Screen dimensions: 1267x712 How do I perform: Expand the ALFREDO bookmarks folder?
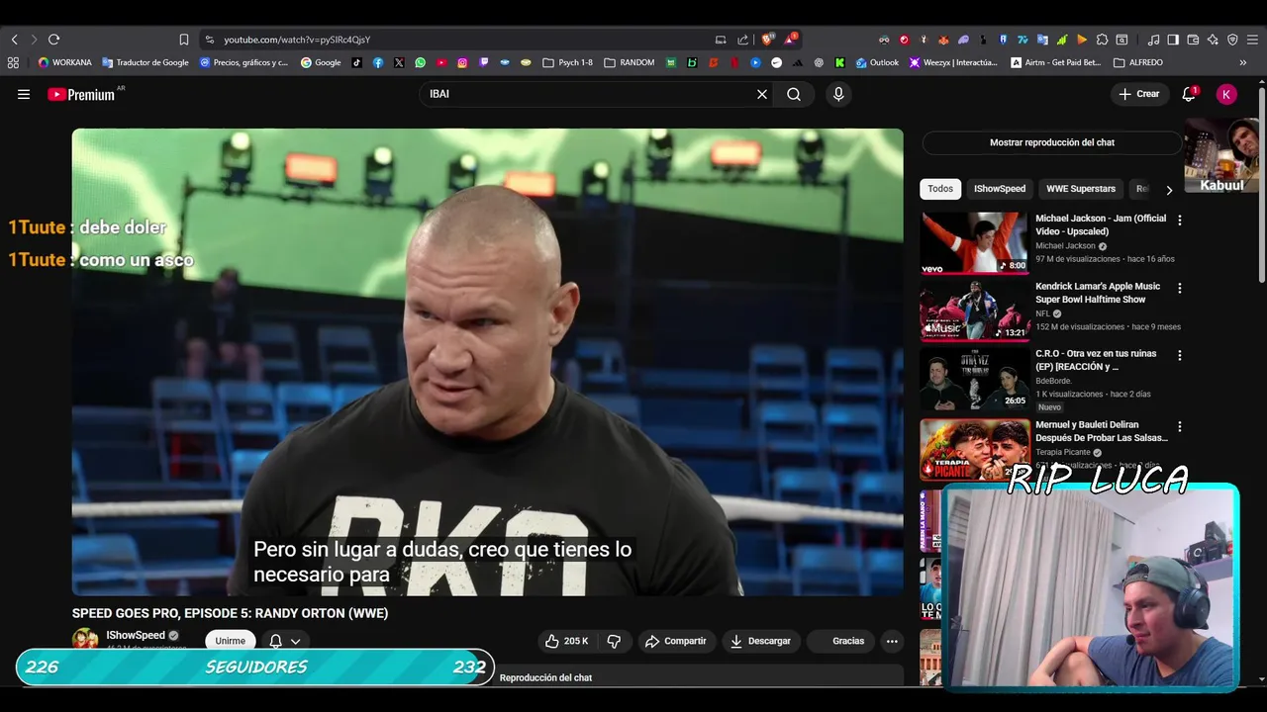[1138, 62]
